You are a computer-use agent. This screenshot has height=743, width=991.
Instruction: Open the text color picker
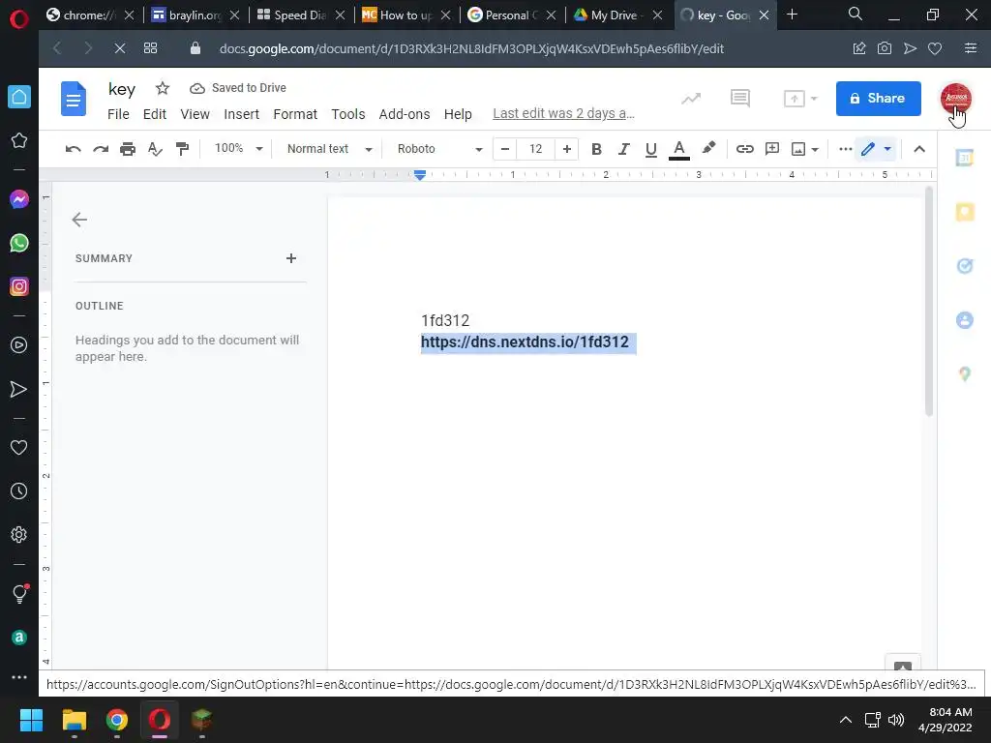point(678,150)
